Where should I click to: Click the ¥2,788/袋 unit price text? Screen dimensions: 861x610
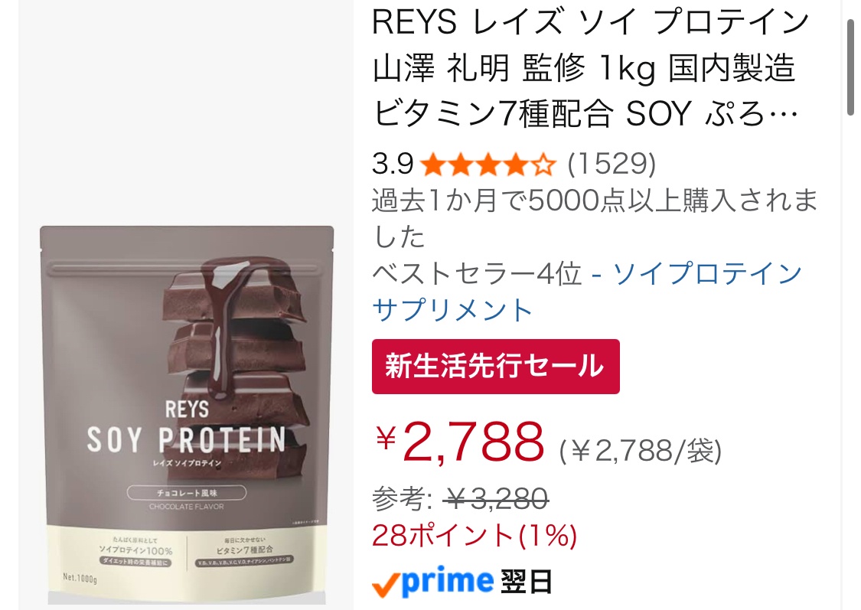coord(641,452)
